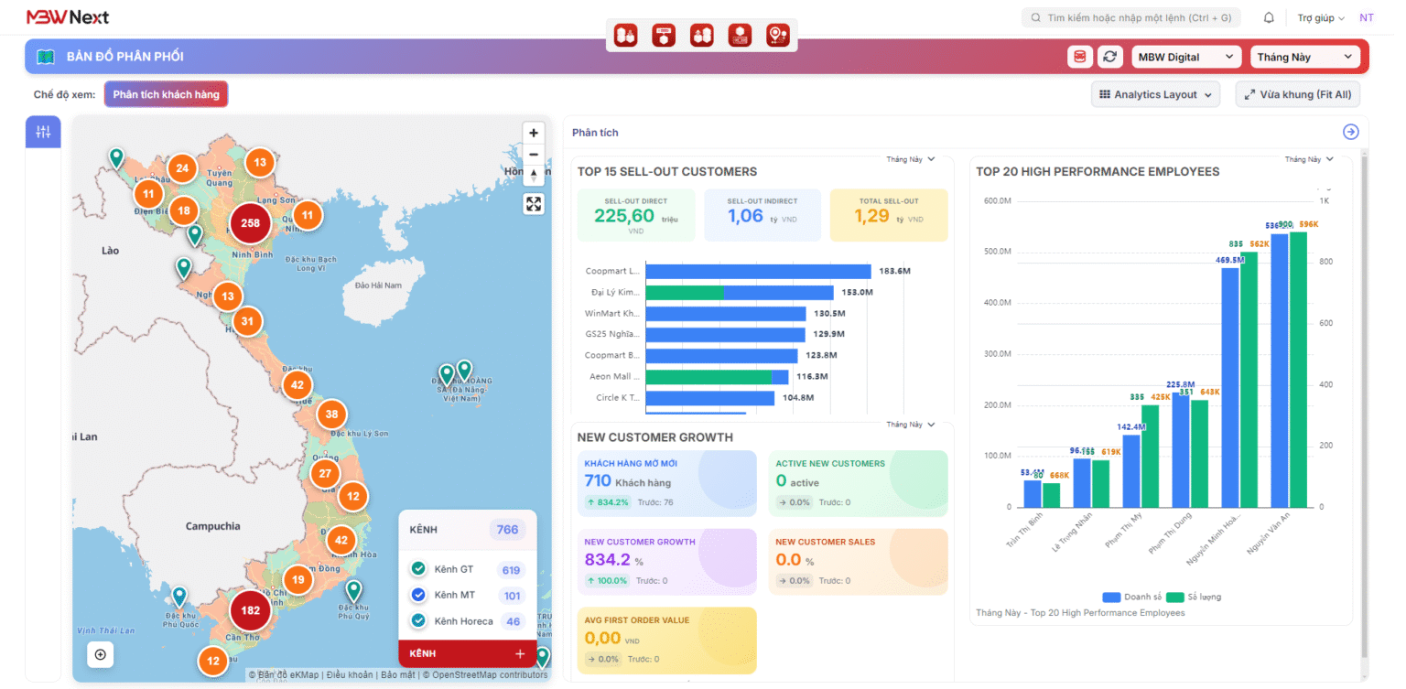1406x689 pixels.
Task: Click the refresh data icon in the header
Action: pyautogui.click(x=1111, y=56)
